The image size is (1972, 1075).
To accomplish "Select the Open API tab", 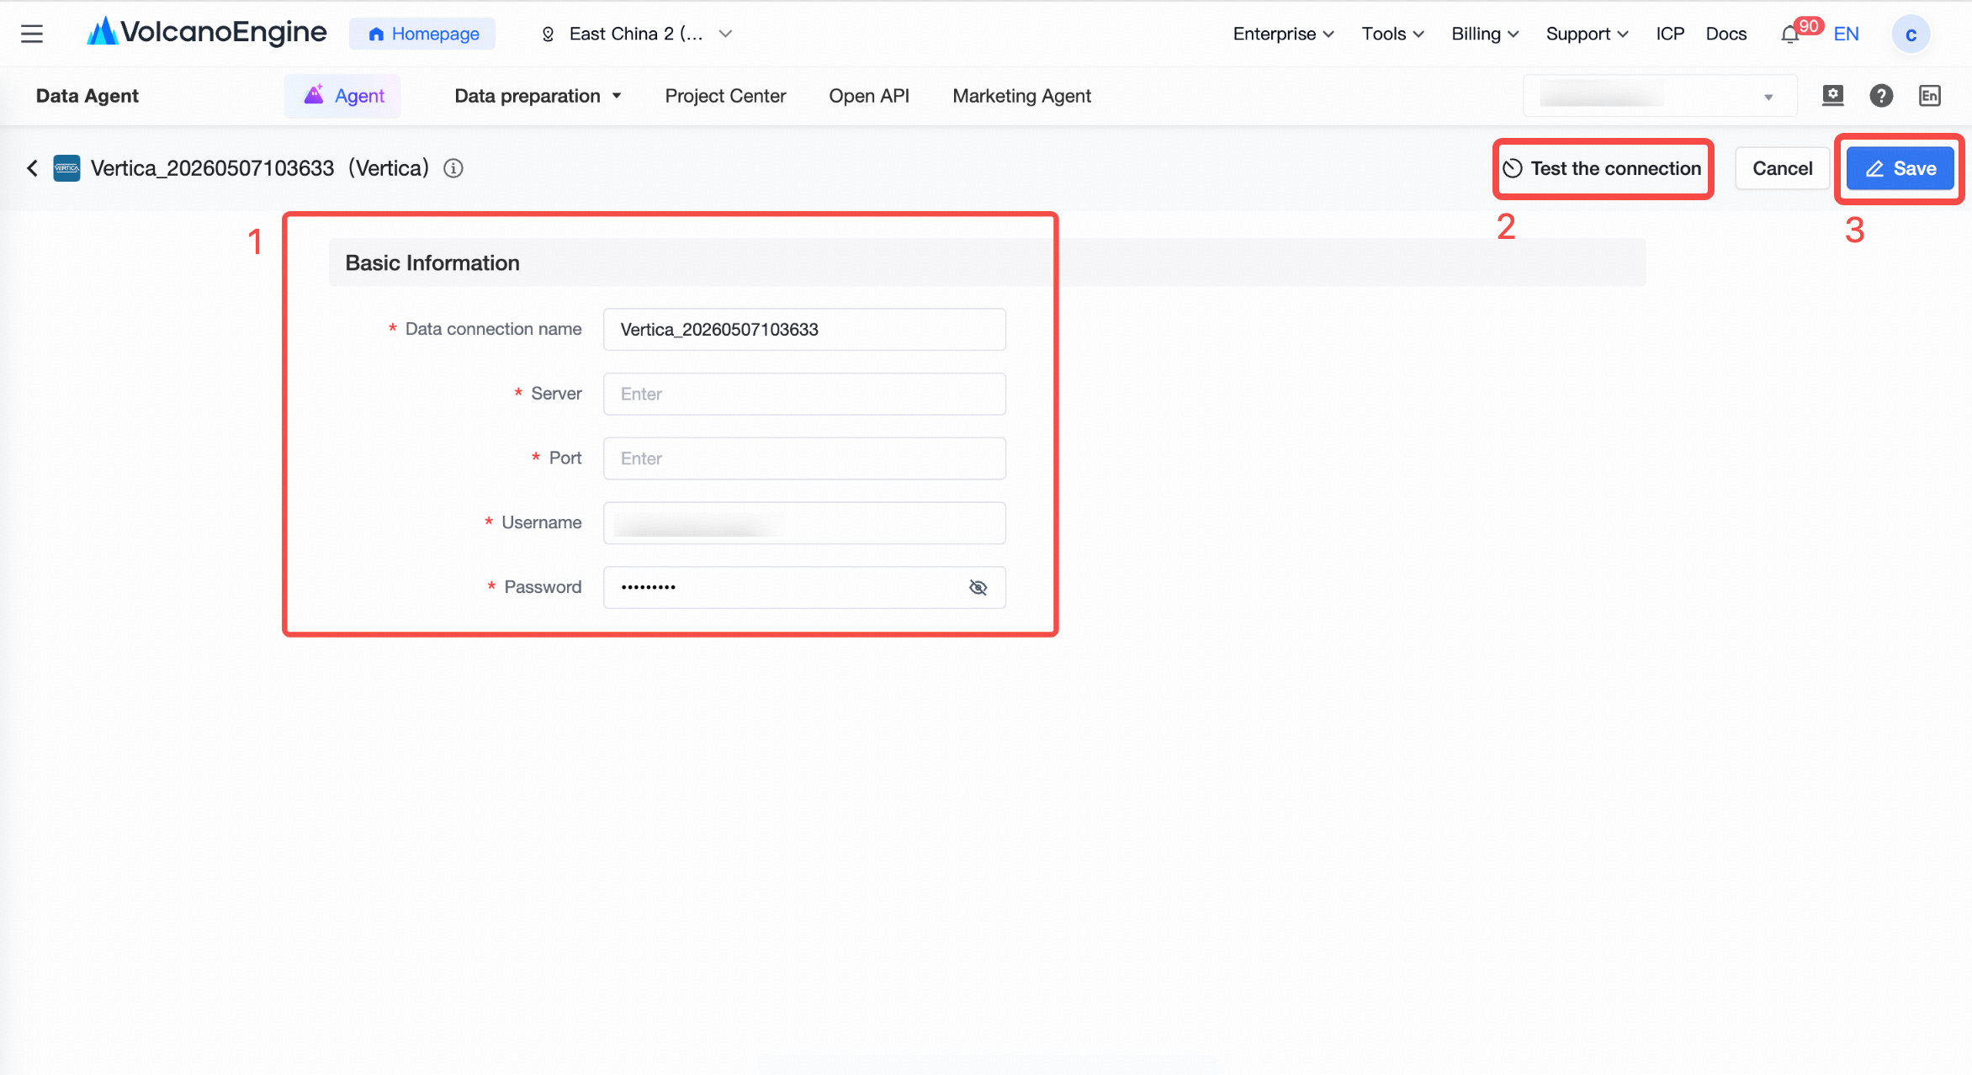I will [869, 96].
